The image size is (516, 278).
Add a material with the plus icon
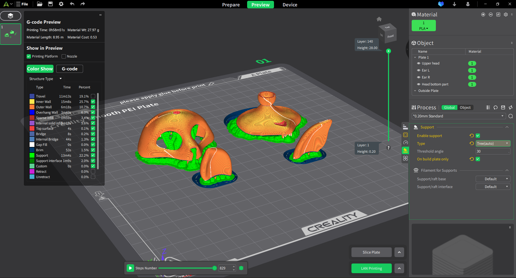pyautogui.click(x=483, y=15)
